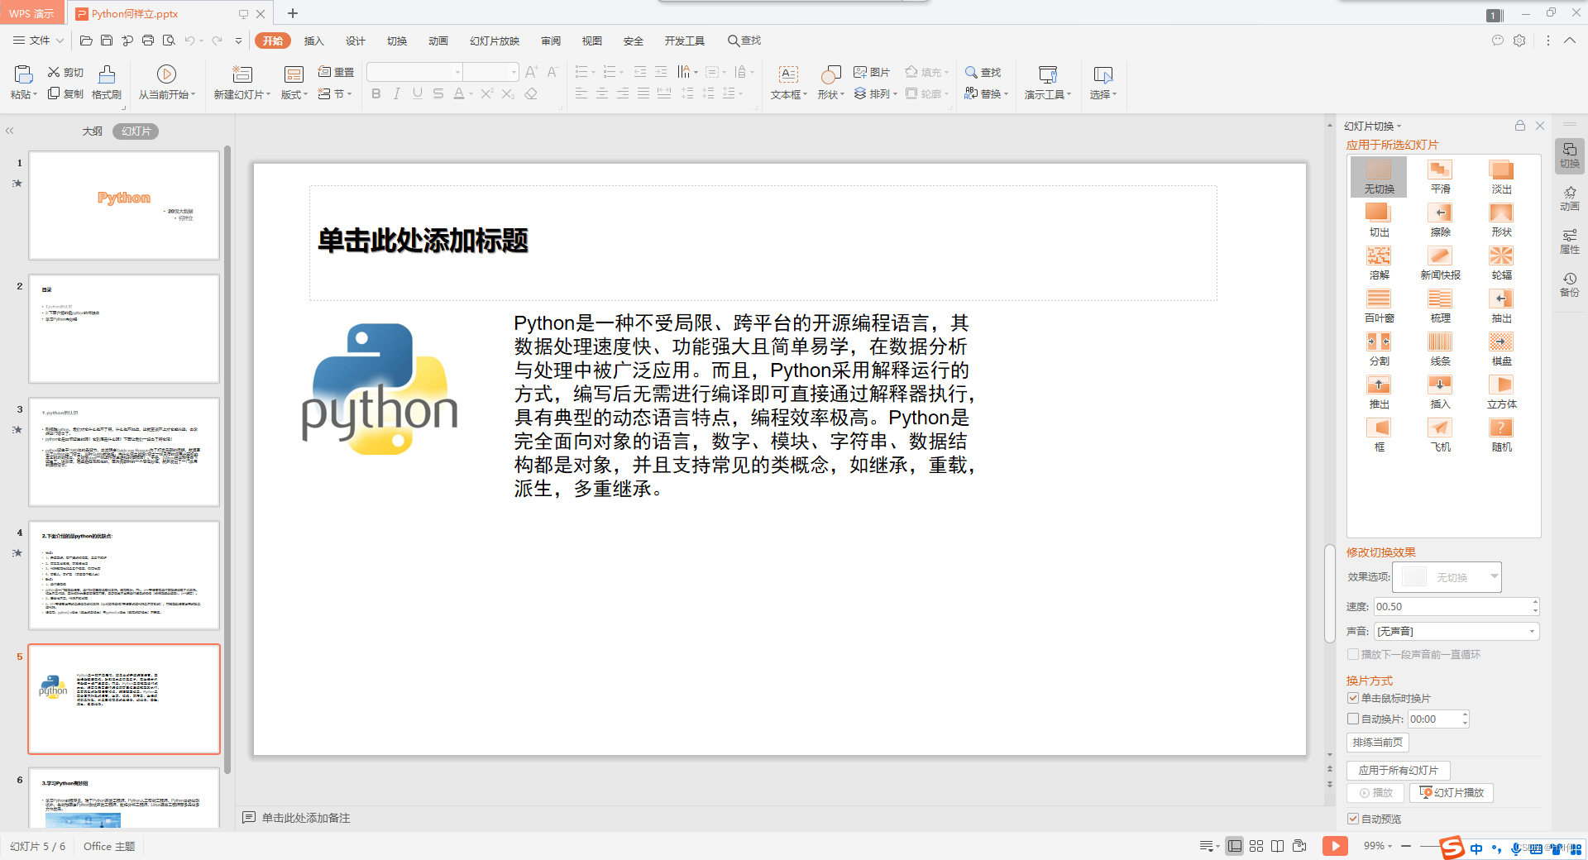The image size is (1588, 860).
Task: Toggle italic text formatting
Action: pos(397,94)
